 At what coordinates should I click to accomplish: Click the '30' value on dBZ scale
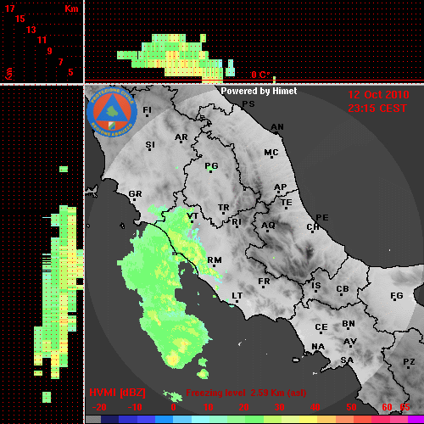click(280, 407)
